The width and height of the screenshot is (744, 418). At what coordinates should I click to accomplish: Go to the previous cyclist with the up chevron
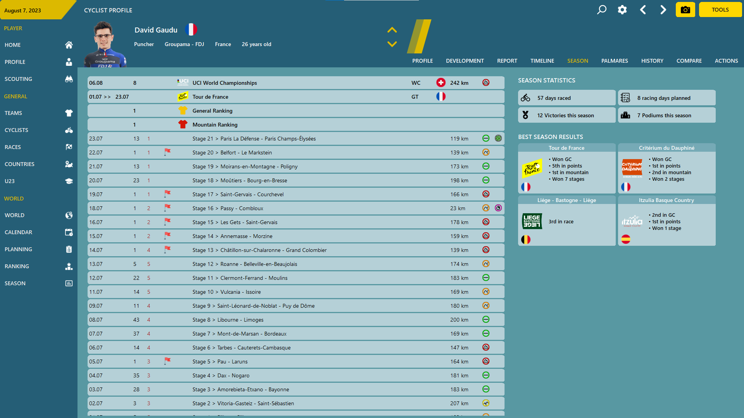click(392, 30)
